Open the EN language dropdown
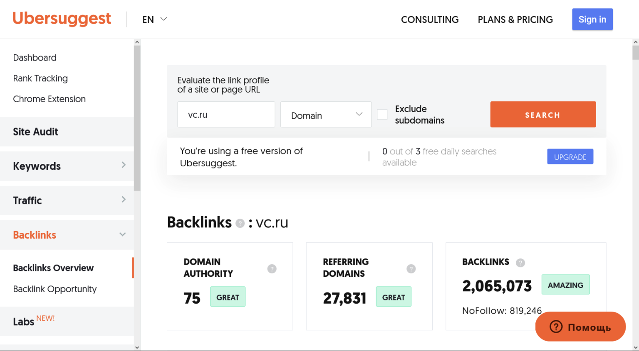The image size is (639, 351). click(154, 19)
